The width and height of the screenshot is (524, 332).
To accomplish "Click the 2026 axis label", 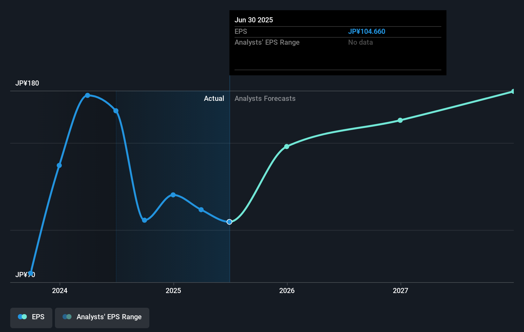I will [287, 291].
